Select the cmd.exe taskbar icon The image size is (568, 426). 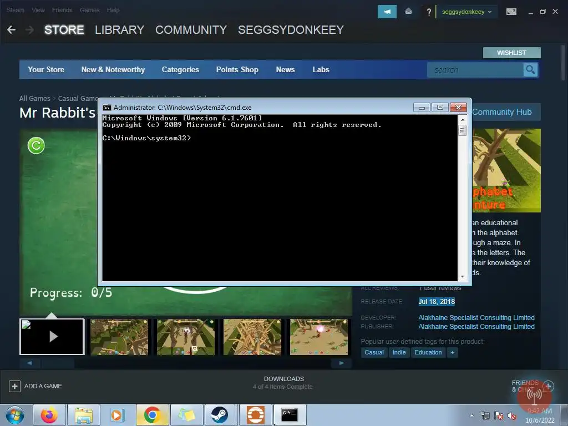[x=290, y=415]
